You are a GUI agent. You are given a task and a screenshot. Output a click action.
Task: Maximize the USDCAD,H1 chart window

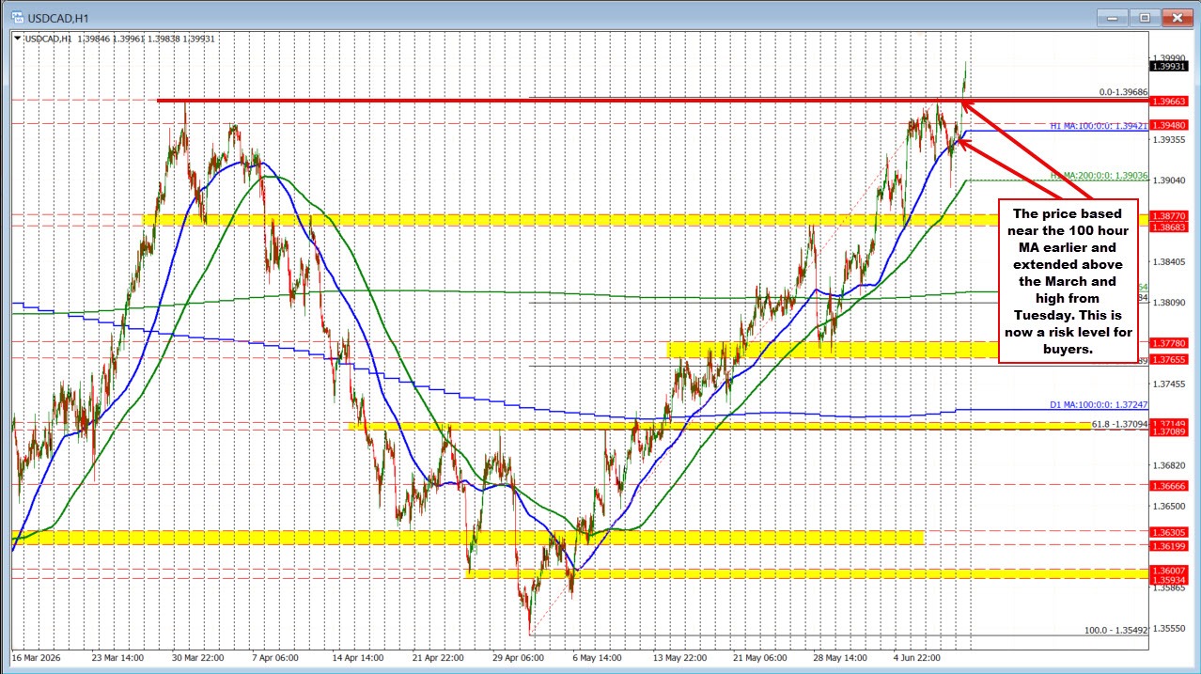point(1146,16)
